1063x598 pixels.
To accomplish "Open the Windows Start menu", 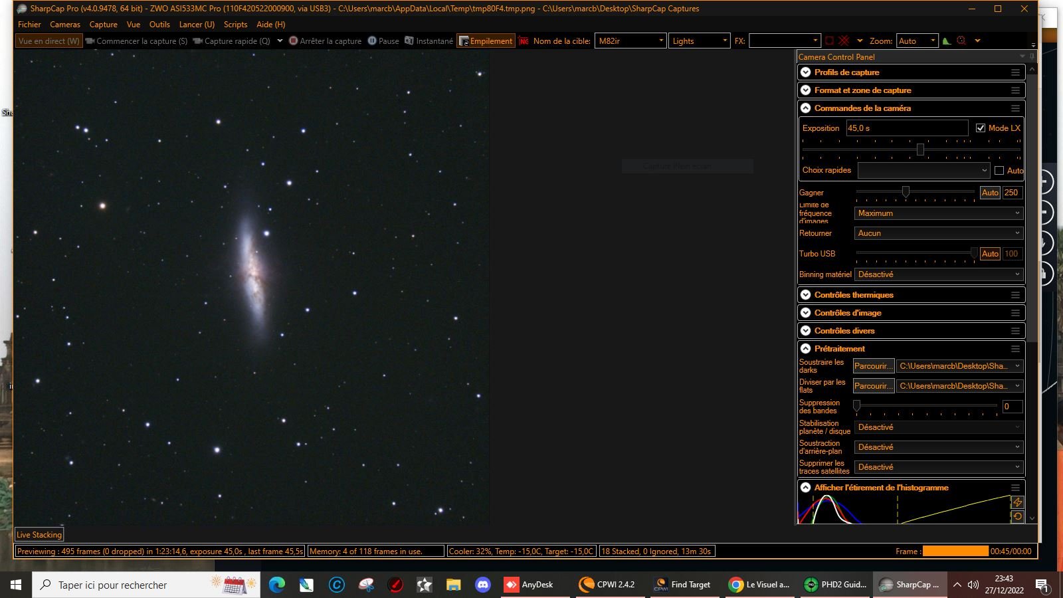I will click(x=16, y=585).
